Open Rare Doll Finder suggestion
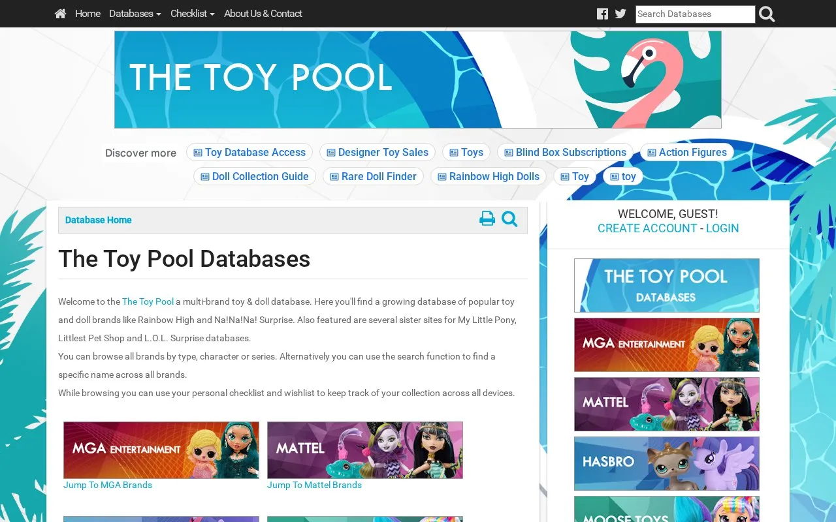The image size is (836, 522). [x=373, y=176]
